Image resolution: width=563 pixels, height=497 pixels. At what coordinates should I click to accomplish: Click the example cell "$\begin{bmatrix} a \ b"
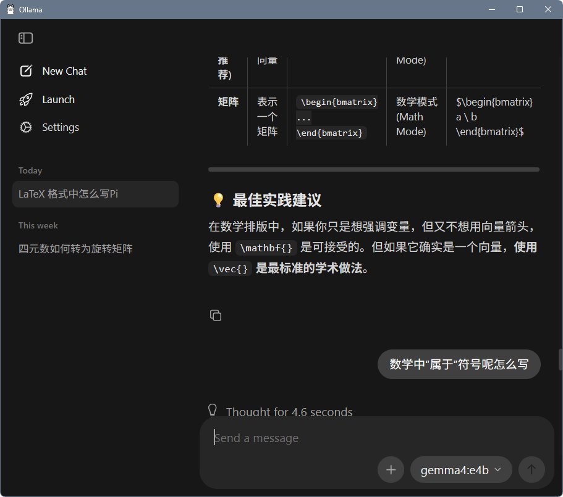tap(494, 117)
